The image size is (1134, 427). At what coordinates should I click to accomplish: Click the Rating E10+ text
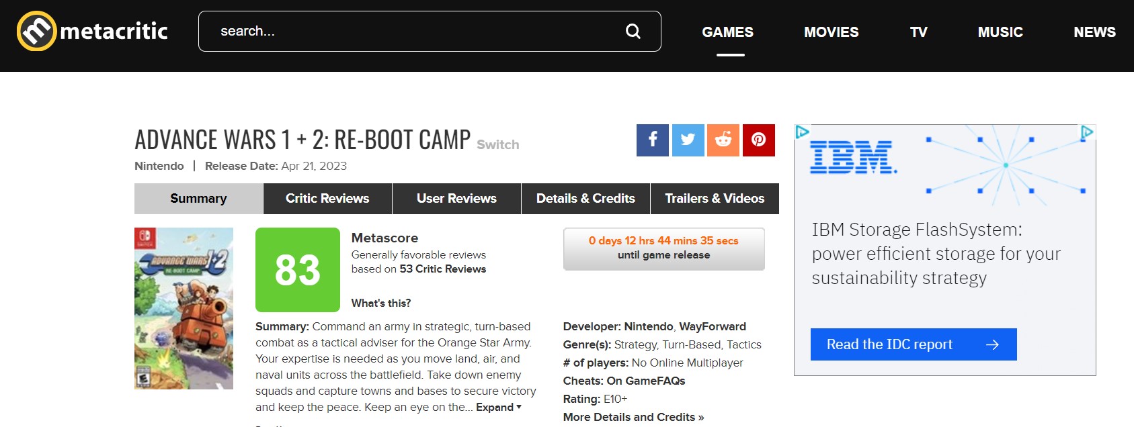(595, 399)
